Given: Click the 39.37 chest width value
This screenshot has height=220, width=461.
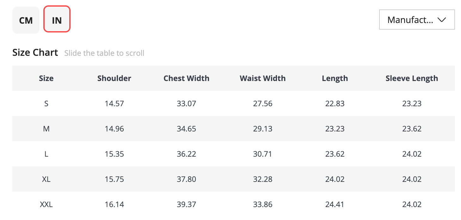Looking at the screenshot, I should (x=186, y=205).
